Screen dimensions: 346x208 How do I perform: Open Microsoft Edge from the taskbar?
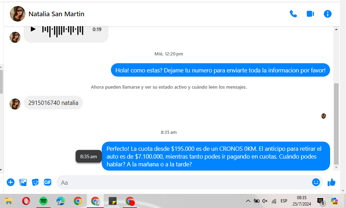click(60, 201)
